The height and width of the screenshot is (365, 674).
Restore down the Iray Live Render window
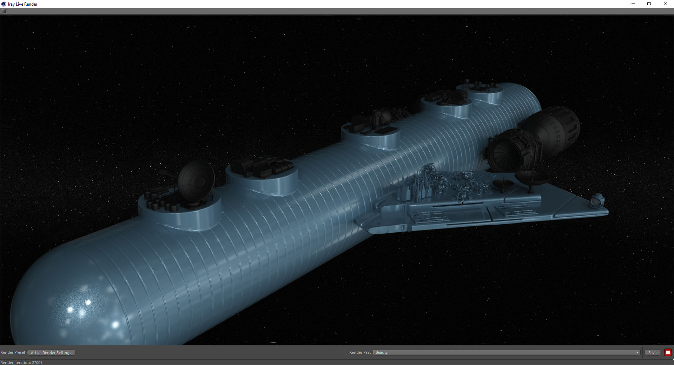point(649,4)
